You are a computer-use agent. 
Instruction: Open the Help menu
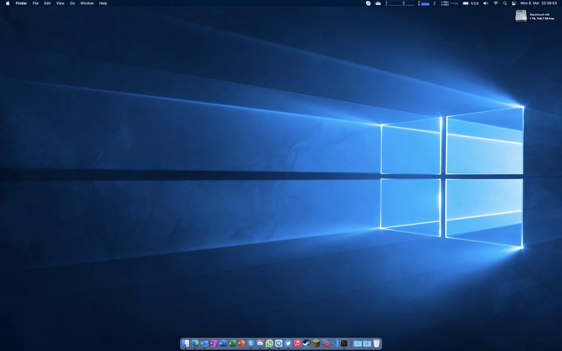coord(103,3)
